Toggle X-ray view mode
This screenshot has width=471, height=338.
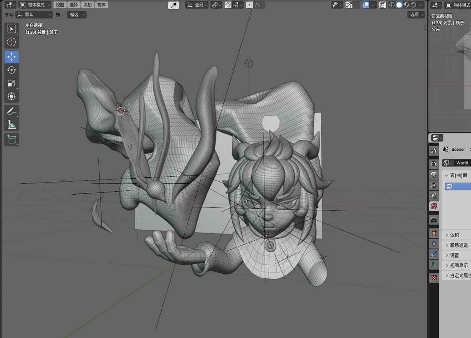click(x=383, y=5)
